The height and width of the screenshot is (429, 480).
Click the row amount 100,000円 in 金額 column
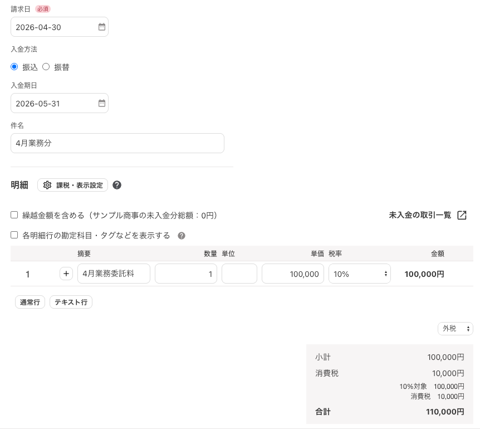point(424,274)
